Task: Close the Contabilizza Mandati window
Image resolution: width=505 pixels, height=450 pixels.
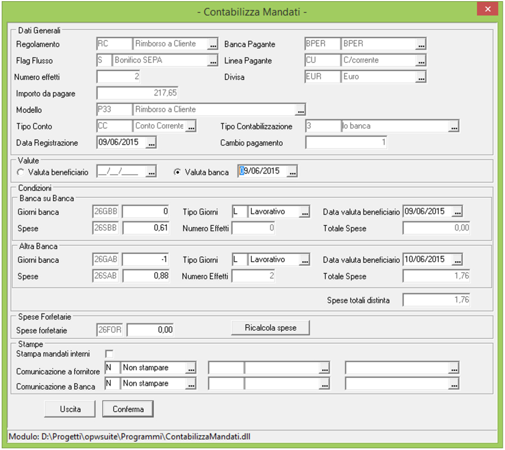Action: click(x=486, y=10)
